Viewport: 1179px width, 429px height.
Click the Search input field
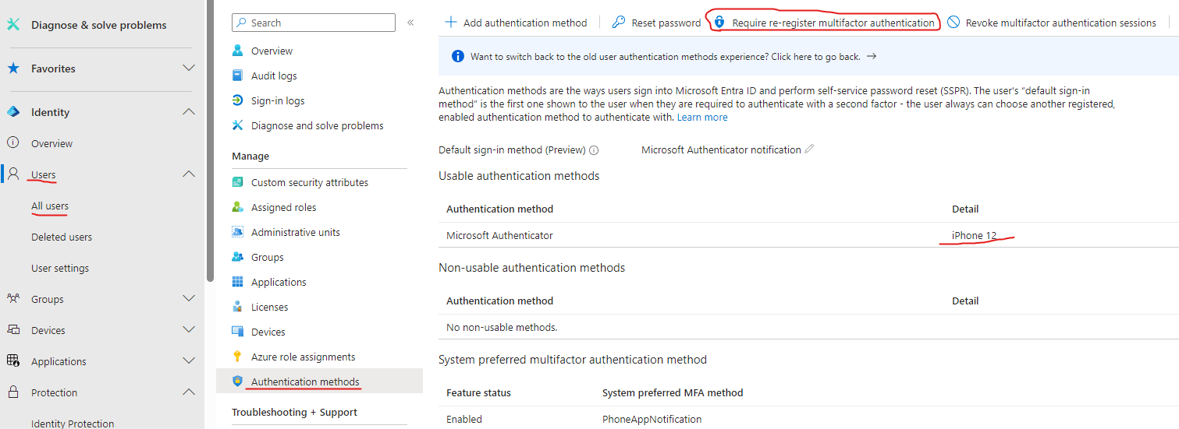click(314, 23)
